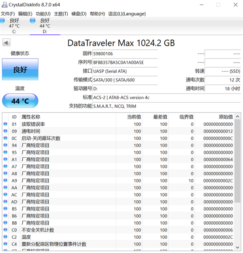Screen dimensions: 243x253
Task: Click status dot for attribute A9
Action: [x=6, y=180]
